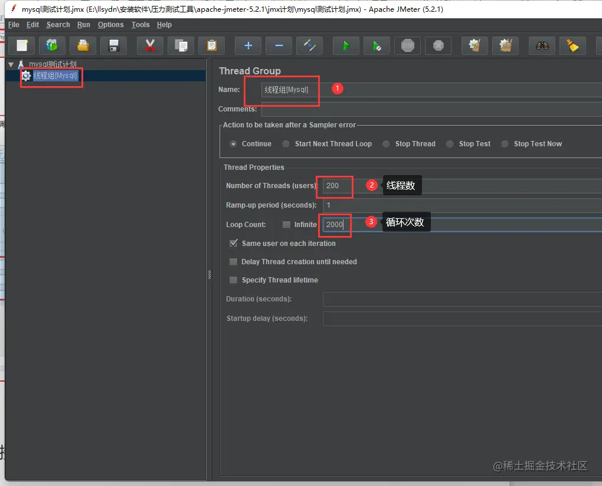The image size is (602, 486).
Task: Start the test with green play icon
Action: point(346,45)
